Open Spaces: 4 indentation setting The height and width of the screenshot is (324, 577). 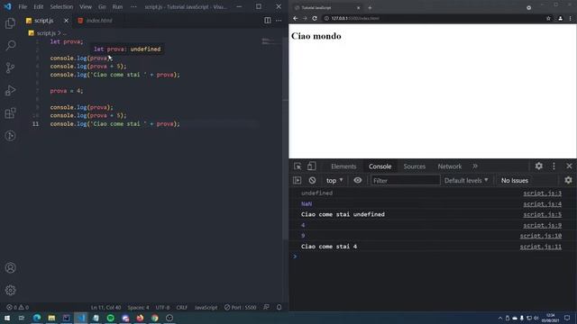(x=138, y=307)
